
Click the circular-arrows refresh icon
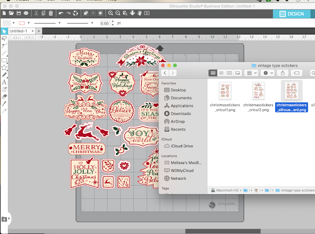click(75, 13)
